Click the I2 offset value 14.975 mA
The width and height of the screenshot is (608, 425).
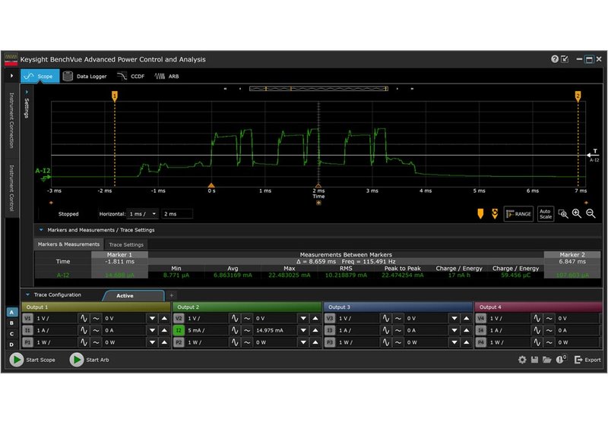(x=276, y=330)
